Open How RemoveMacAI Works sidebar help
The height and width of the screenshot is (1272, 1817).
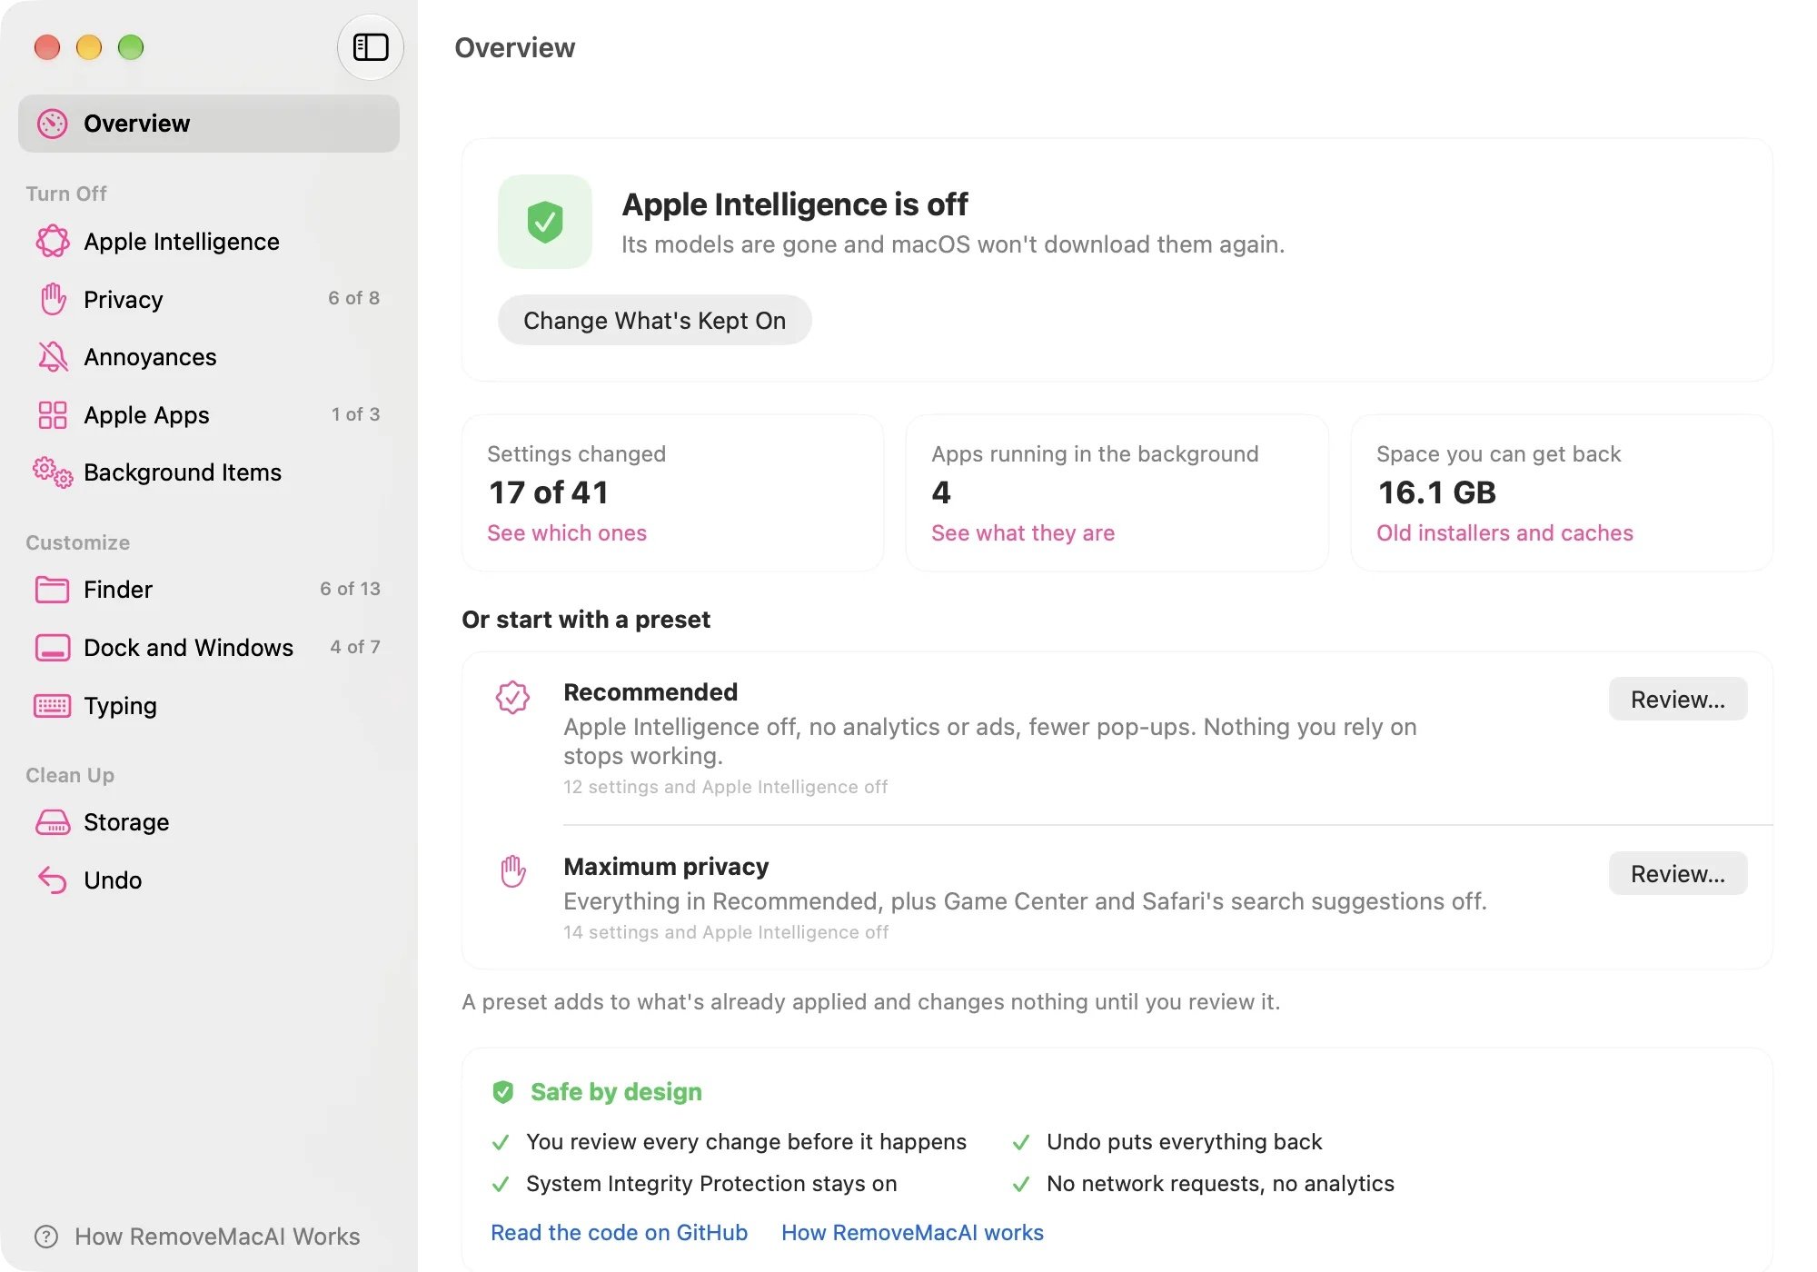click(x=197, y=1237)
